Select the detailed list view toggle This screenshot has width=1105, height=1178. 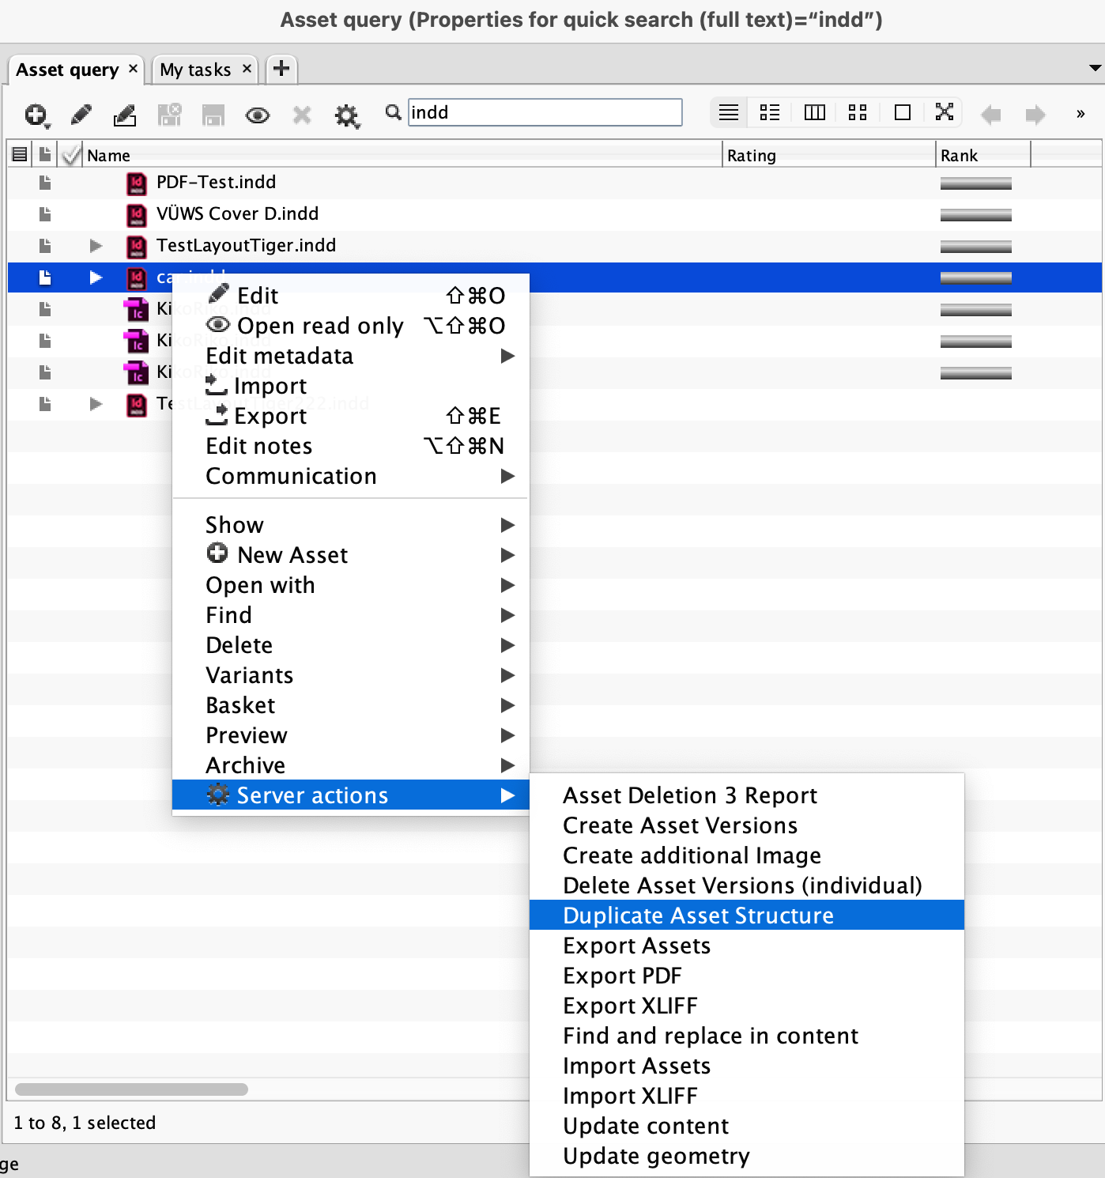(770, 112)
